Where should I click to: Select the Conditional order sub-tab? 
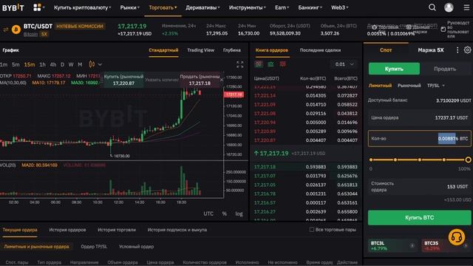pos(136,247)
